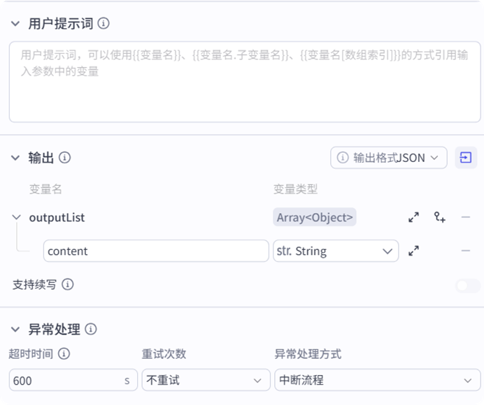
Task: Click the import icon right of 输出格式JSON
Action: tap(465, 158)
